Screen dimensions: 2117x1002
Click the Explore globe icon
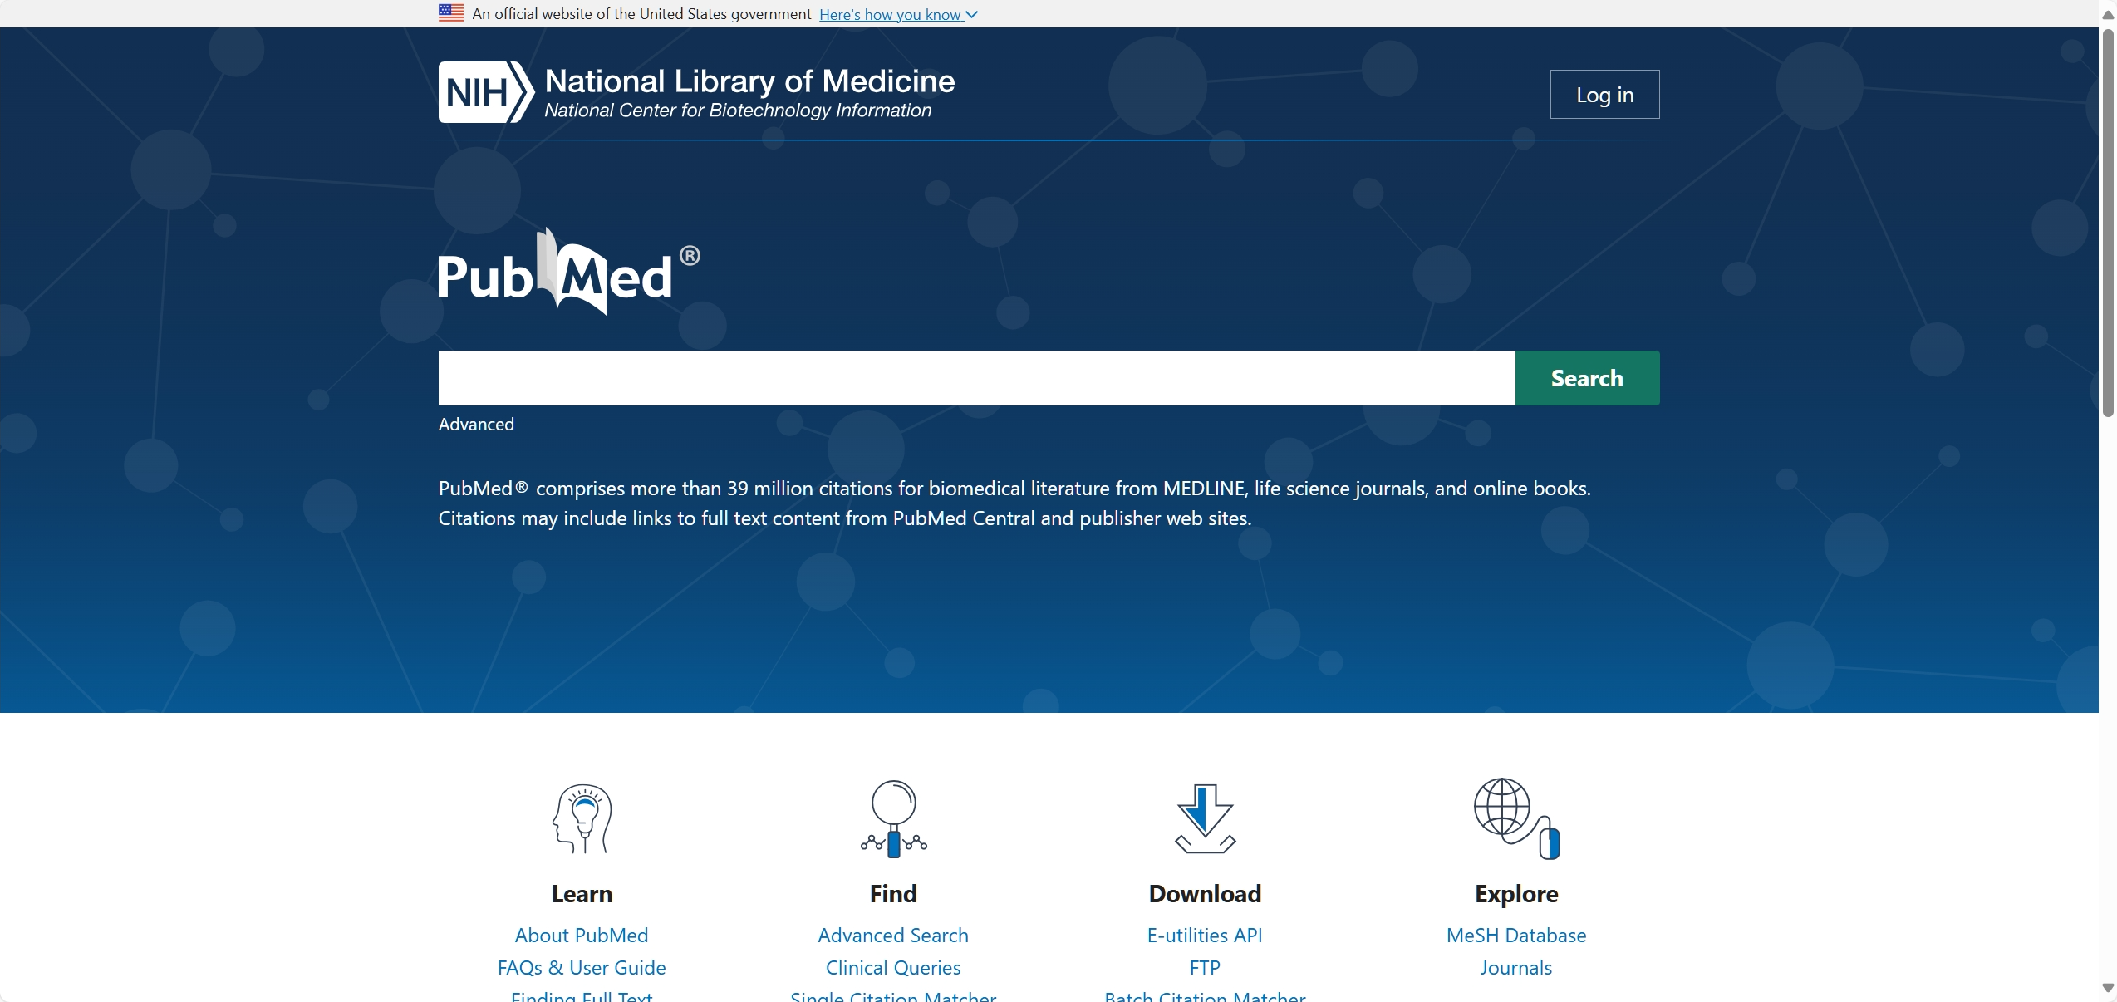(1516, 819)
